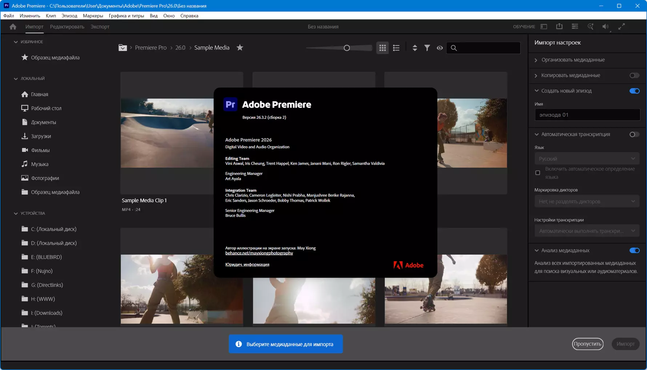Open the Графика и титры menu

coord(126,16)
